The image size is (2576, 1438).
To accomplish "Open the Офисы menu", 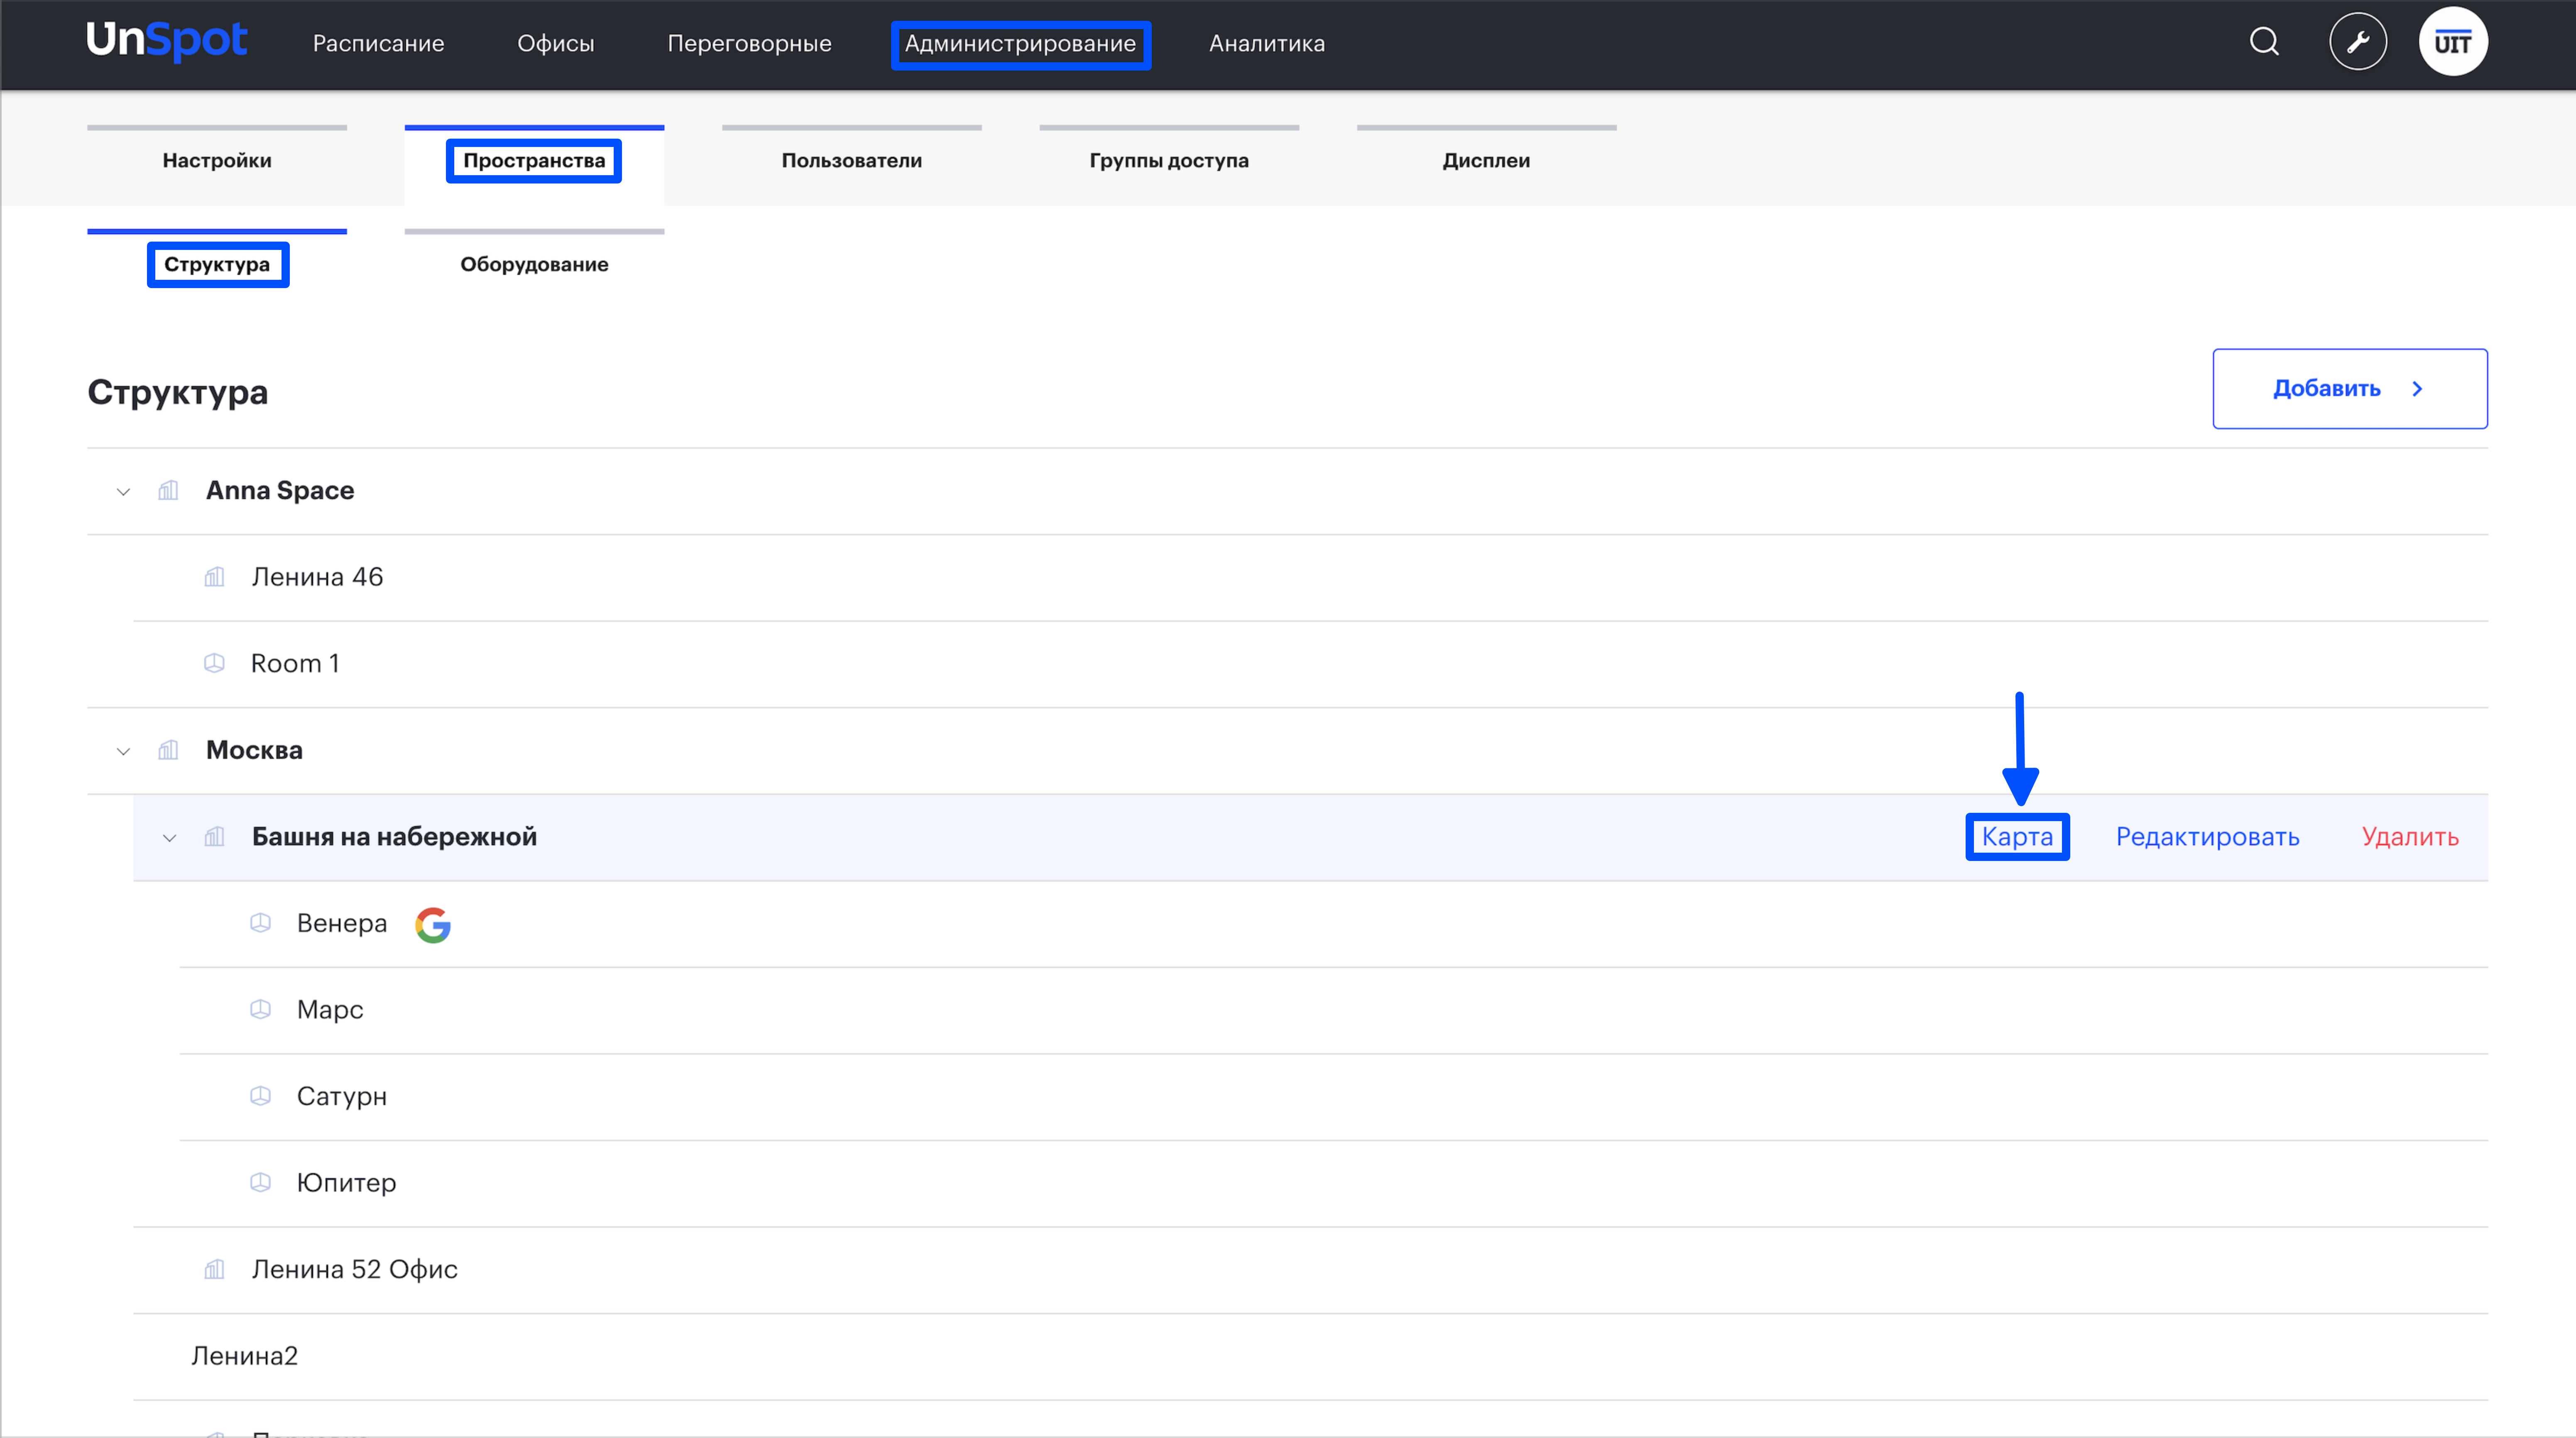I will pos(555,43).
